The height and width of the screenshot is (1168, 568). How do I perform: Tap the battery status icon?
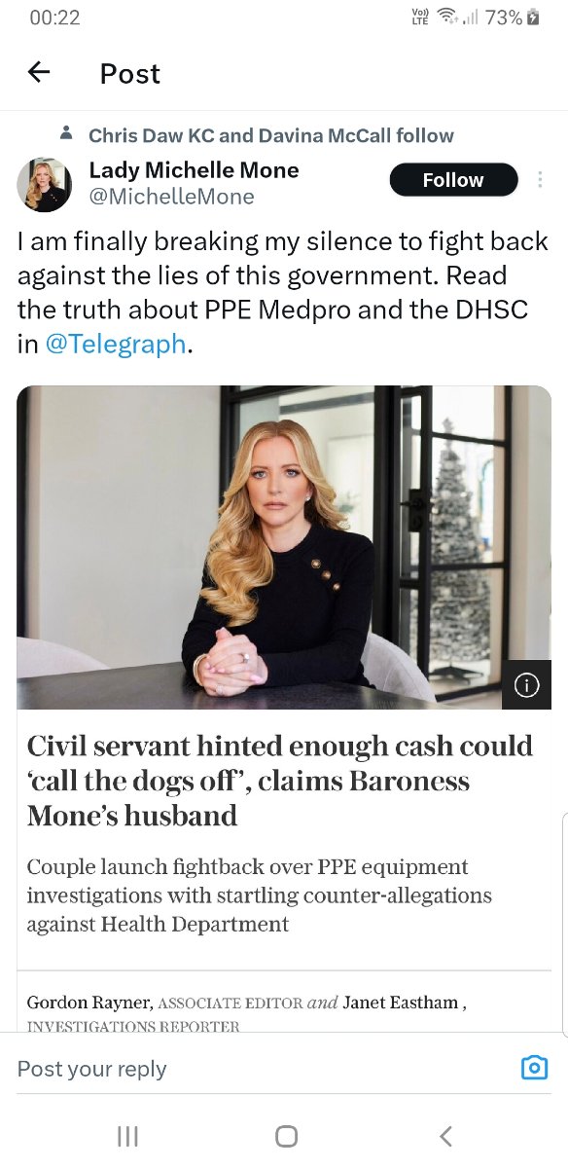pyautogui.click(x=532, y=18)
